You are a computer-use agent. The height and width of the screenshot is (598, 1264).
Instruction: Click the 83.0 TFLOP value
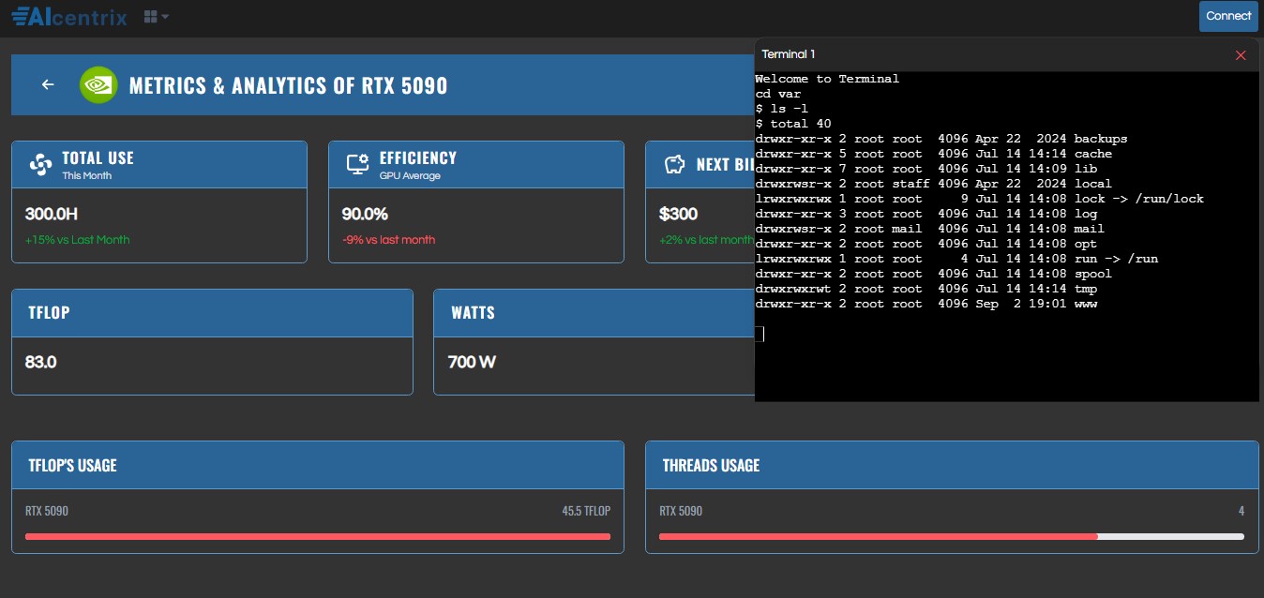click(x=41, y=362)
